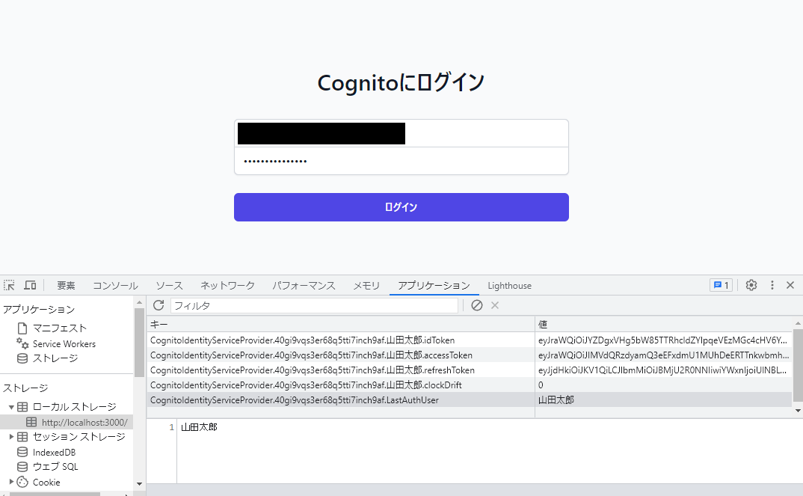The image size is (803, 496).
Task: Open DevTools settings gear
Action: (x=751, y=285)
